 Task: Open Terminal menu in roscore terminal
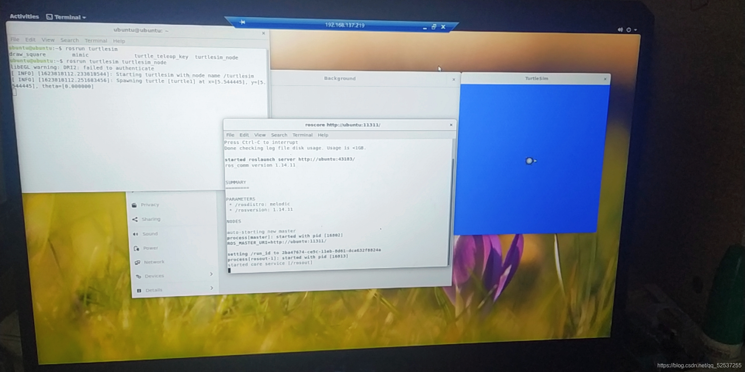(302, 135)
